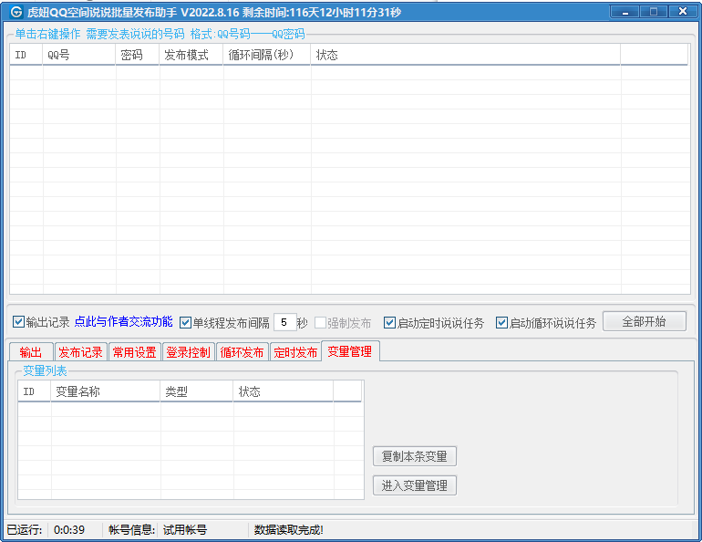Viewport: 702px width, 542px height.
Task: Click the 密码 column header
Action: click(138, 55)
